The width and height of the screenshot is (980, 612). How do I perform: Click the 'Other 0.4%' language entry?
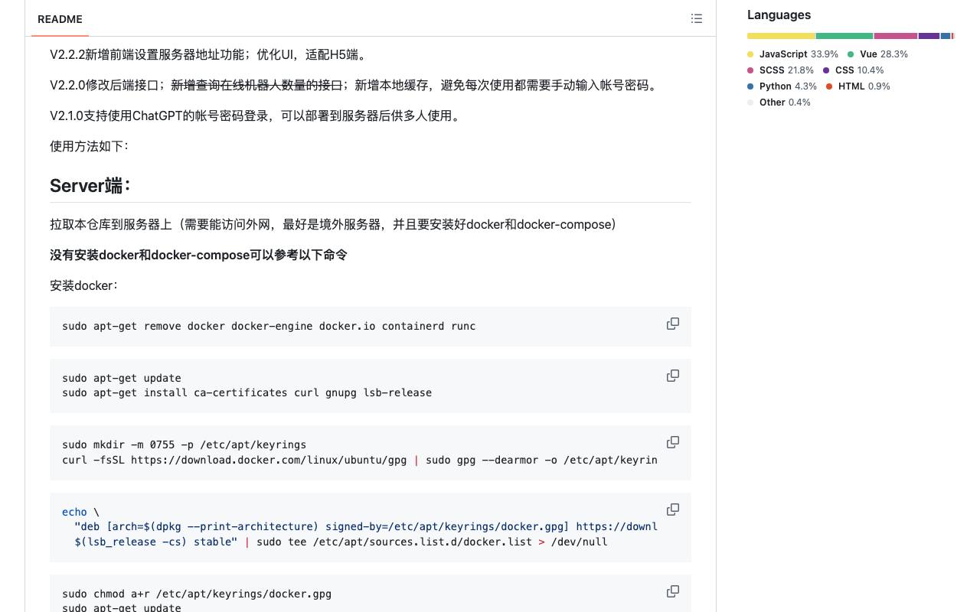(779, 103)
